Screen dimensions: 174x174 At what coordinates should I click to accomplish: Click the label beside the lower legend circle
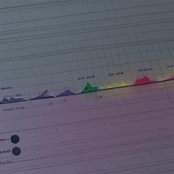tap(6, 151)
